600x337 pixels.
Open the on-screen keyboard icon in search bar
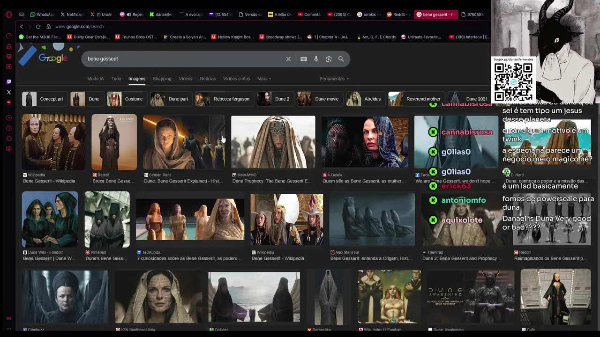tap(304, 59)
